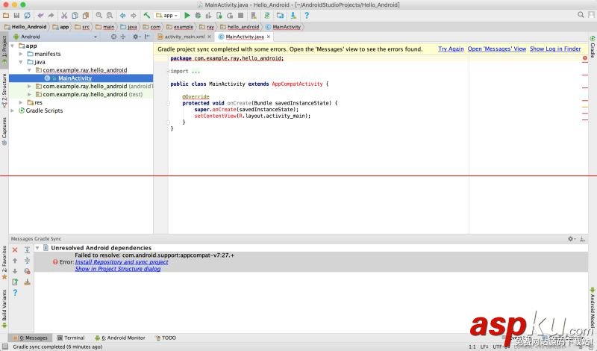Screen dimensions: 597x351
Task: Switch to activity_main.xml tab
Action: (x=184, y=37)
